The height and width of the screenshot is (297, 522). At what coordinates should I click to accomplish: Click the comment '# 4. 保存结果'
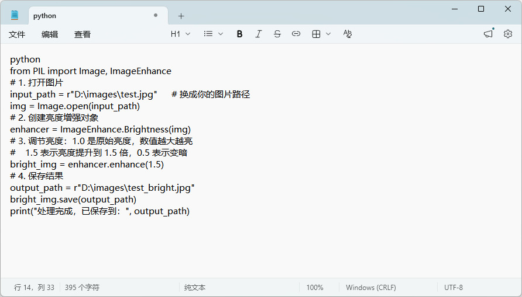(37, 176)
